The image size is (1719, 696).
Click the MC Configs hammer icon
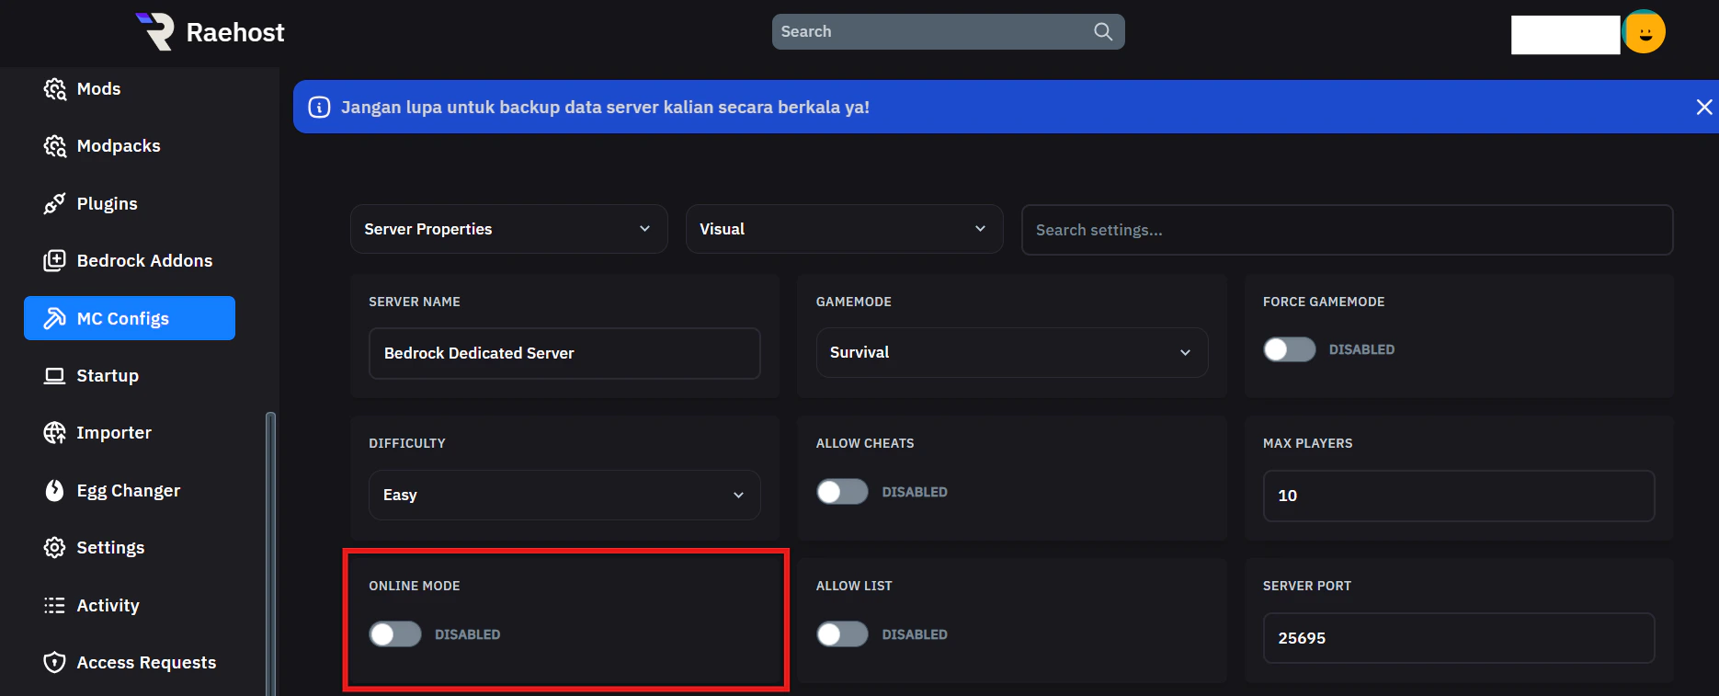tap(55, 319)
